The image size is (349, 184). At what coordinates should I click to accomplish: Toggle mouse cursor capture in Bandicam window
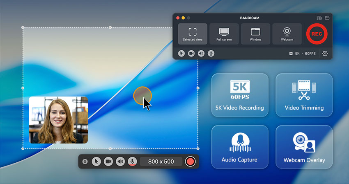181,53
